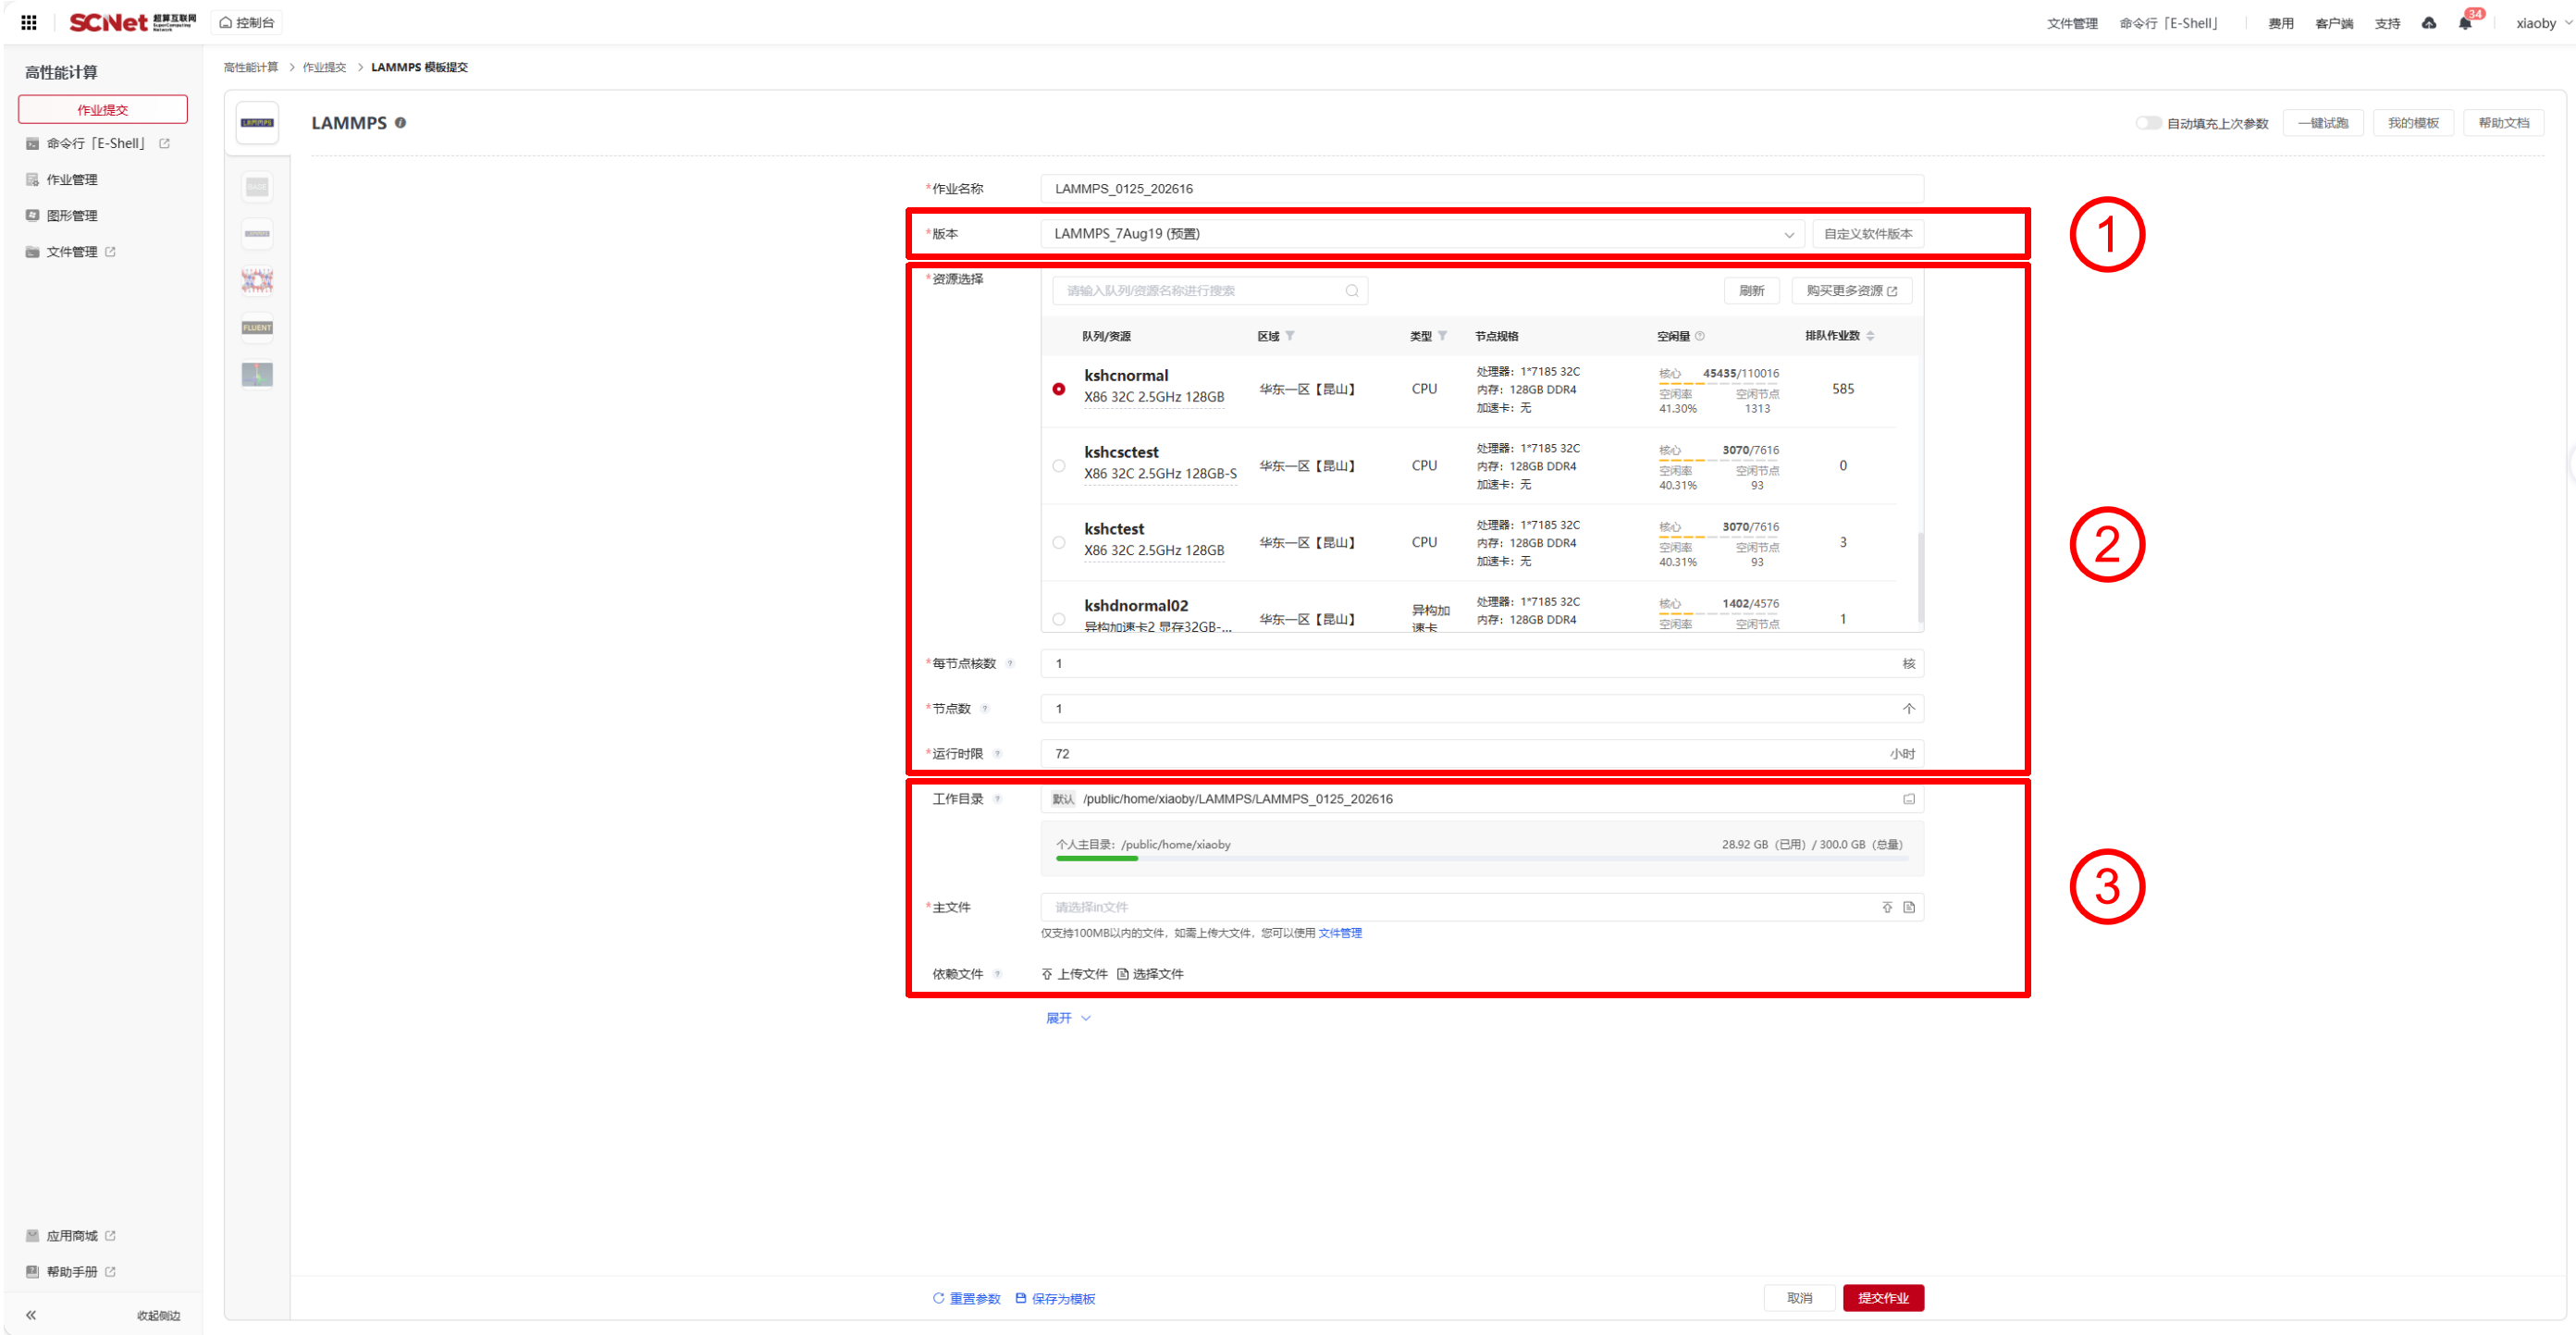The height and width of the screenshot is (1335, 2576).
Task: Click upload icon in 主文件 field
Action: 1887,907
